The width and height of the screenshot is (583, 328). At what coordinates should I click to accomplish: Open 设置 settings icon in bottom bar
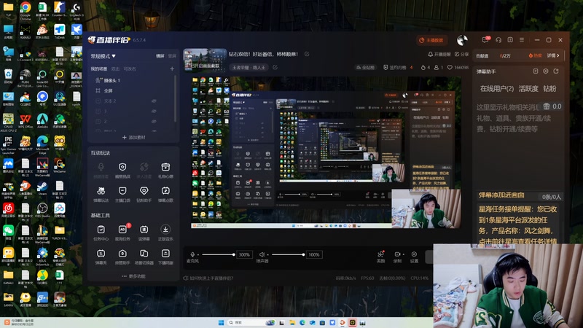[414, 257]
